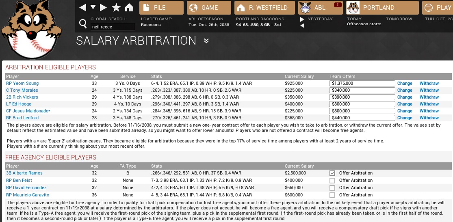453x222 pixels.
Task: Check Offer Arbitration for Ben Feist
Action: 332,181
